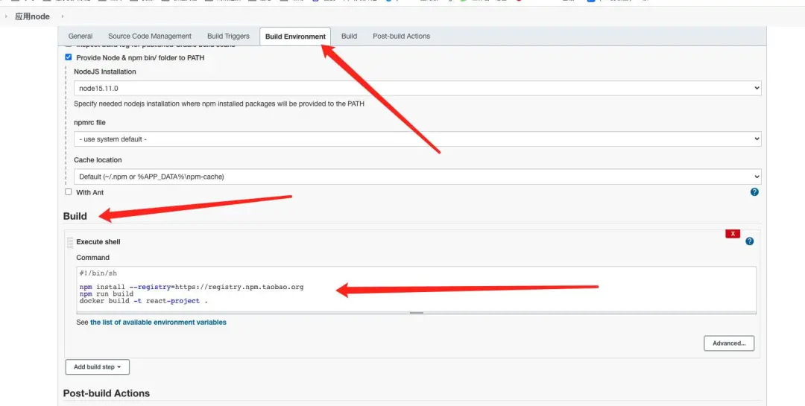This screenshot has width=805, height=406.
Task: Click the help icon for Execute shell
Action: click(750, 241)
